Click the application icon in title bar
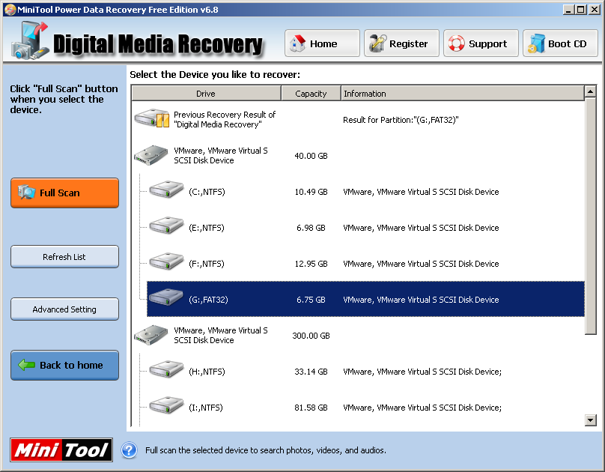The image size is (605, 472). coord(10,9)
